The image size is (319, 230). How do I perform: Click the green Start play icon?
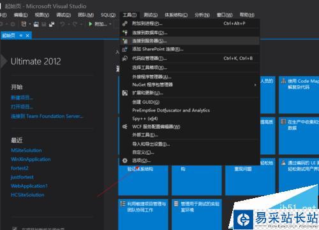(90, 24)
